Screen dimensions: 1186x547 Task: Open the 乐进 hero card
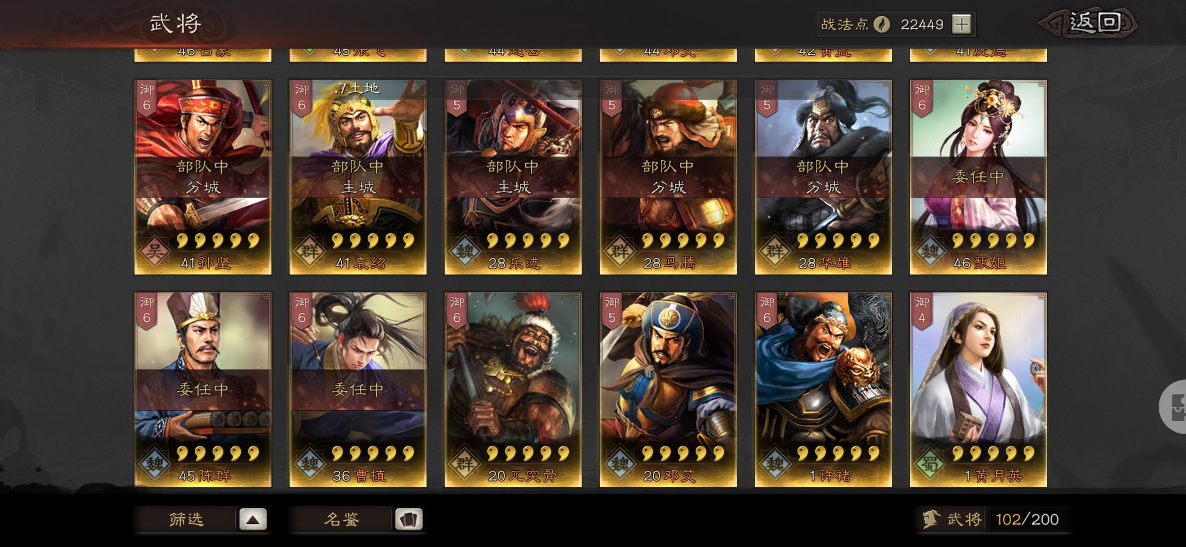click(x=513, y=177)
